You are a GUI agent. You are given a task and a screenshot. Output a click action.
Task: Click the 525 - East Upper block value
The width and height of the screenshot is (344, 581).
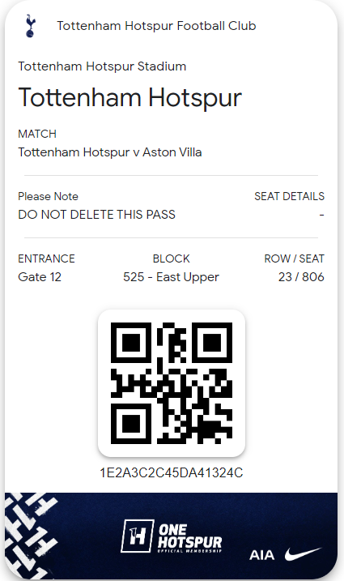coord(171,277)
